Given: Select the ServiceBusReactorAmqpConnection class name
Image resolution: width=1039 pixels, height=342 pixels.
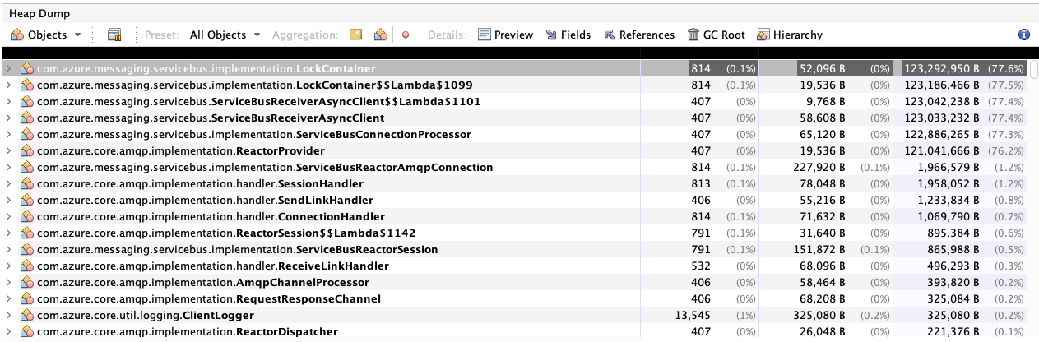Looking at the screenshot, I should click(394, 168).
